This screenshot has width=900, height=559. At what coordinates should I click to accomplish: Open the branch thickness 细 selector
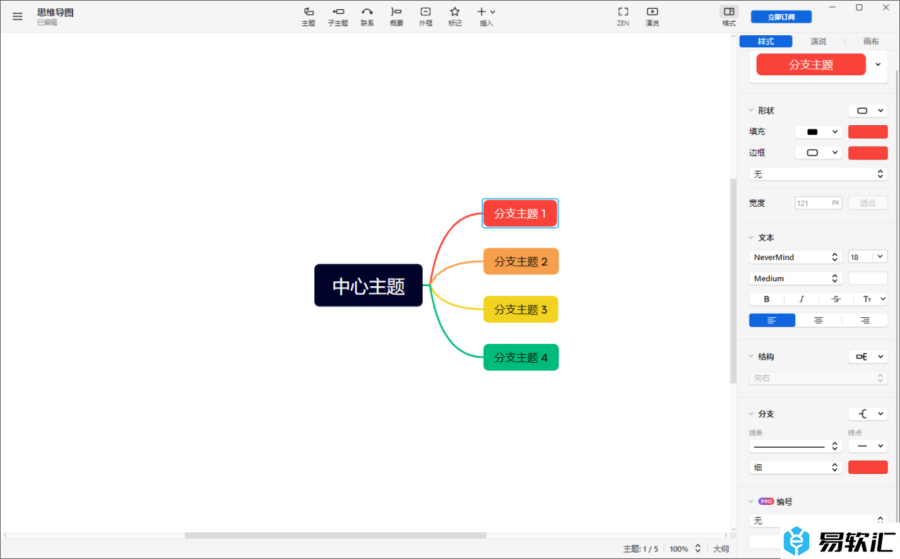pos(795,468)
